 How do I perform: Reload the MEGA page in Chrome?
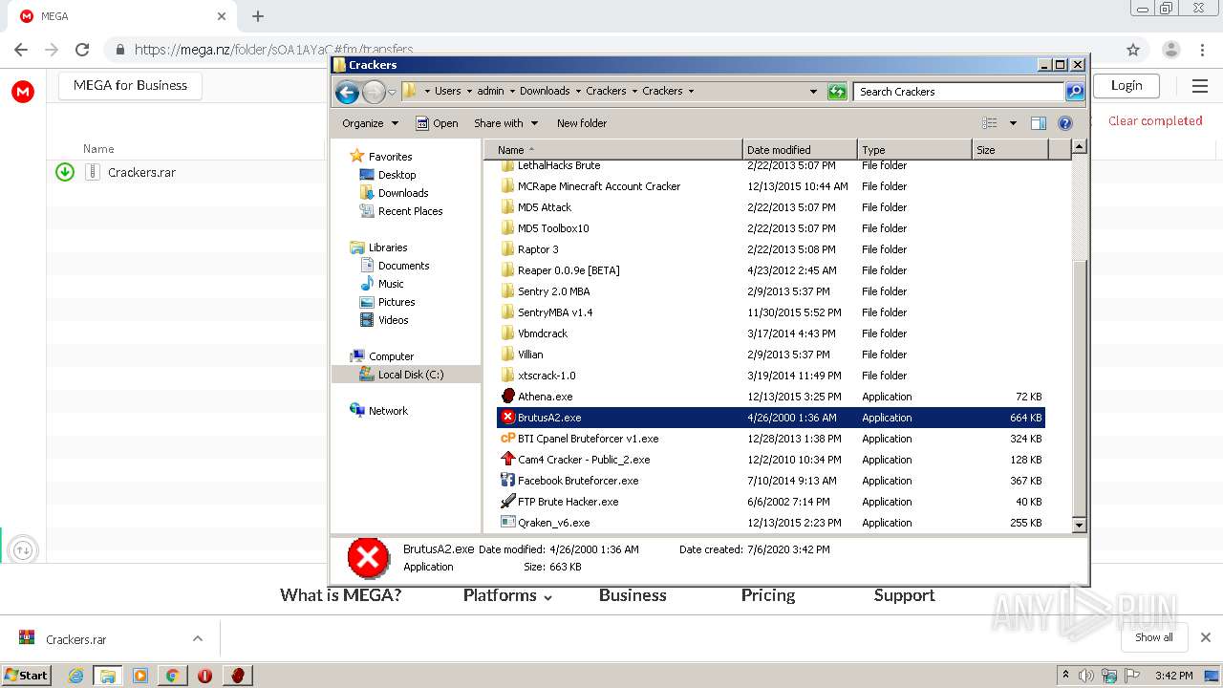(82, 50)
